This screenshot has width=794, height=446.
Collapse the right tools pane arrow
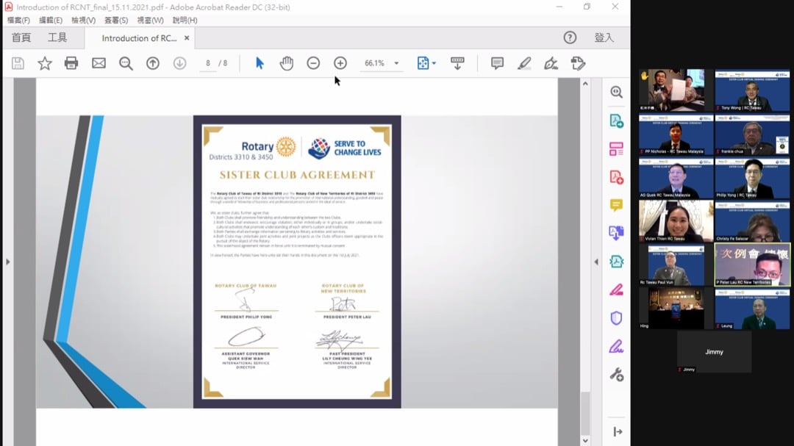(x=596, y=262)
